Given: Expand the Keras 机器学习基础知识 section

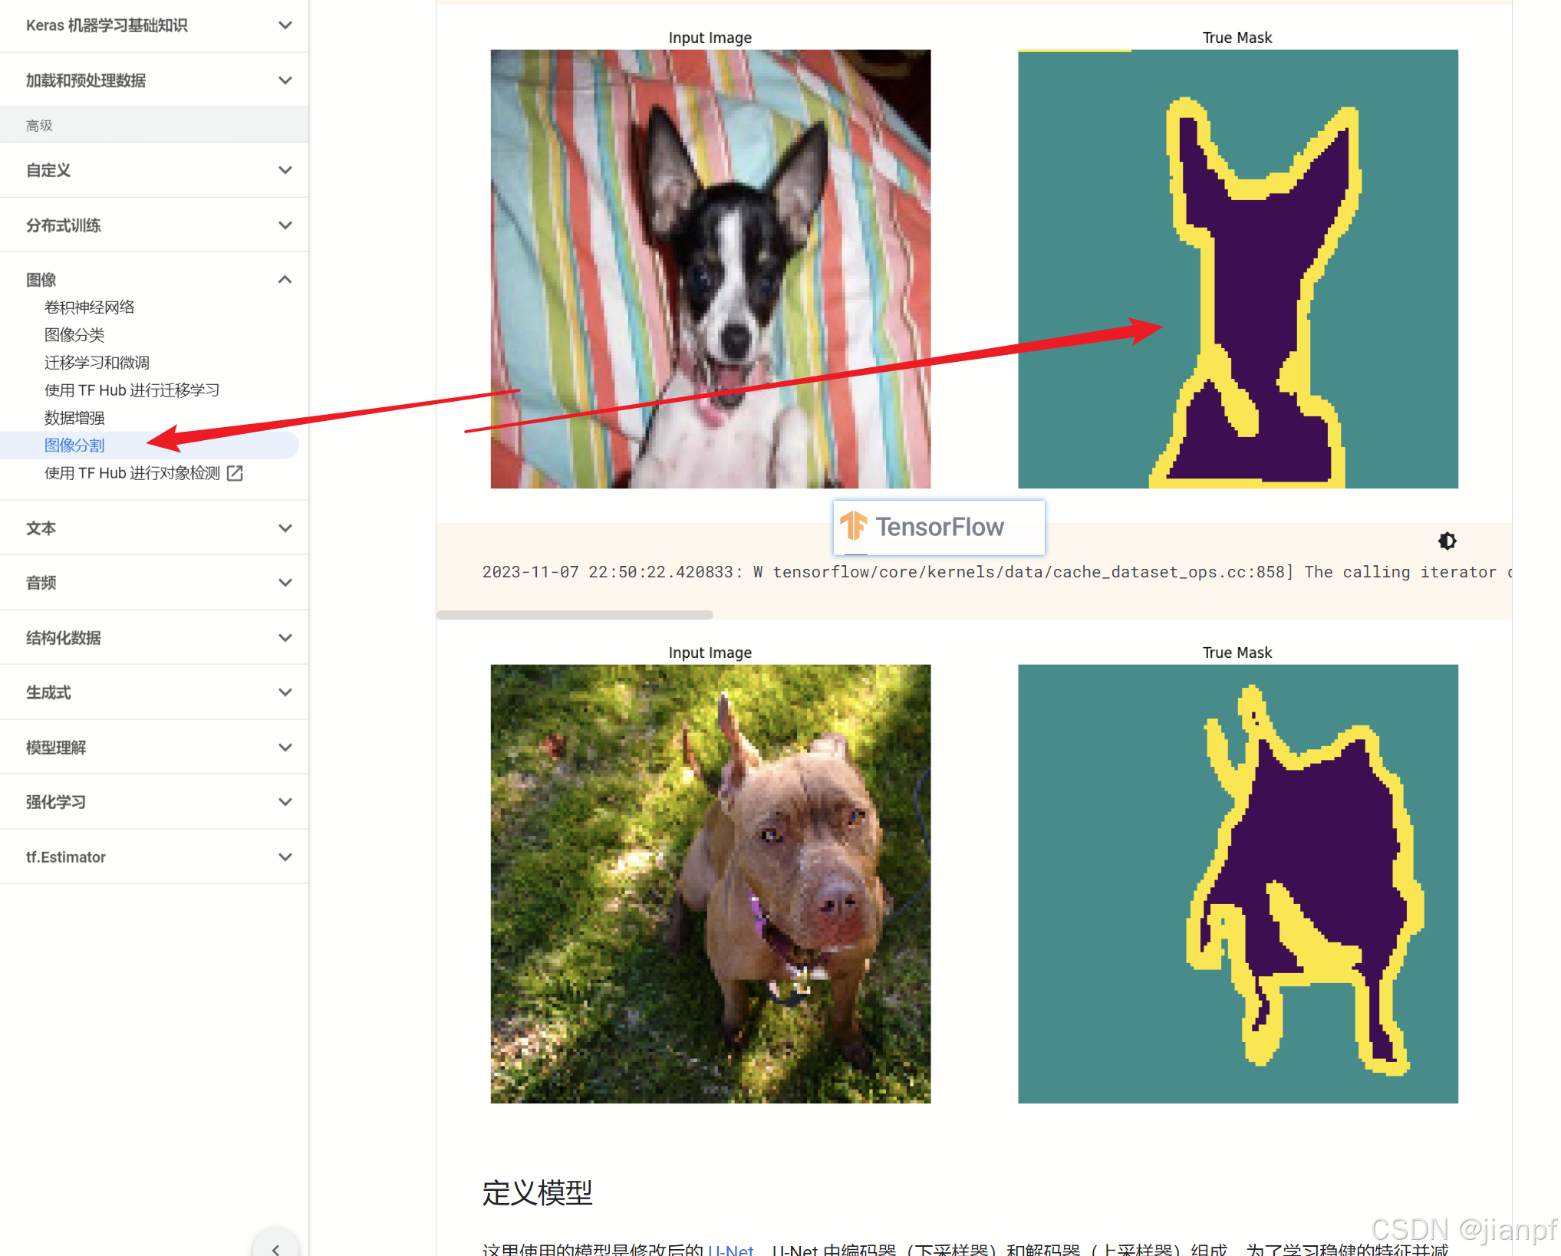Looking at the screenshot, I should tap(285, 25).
